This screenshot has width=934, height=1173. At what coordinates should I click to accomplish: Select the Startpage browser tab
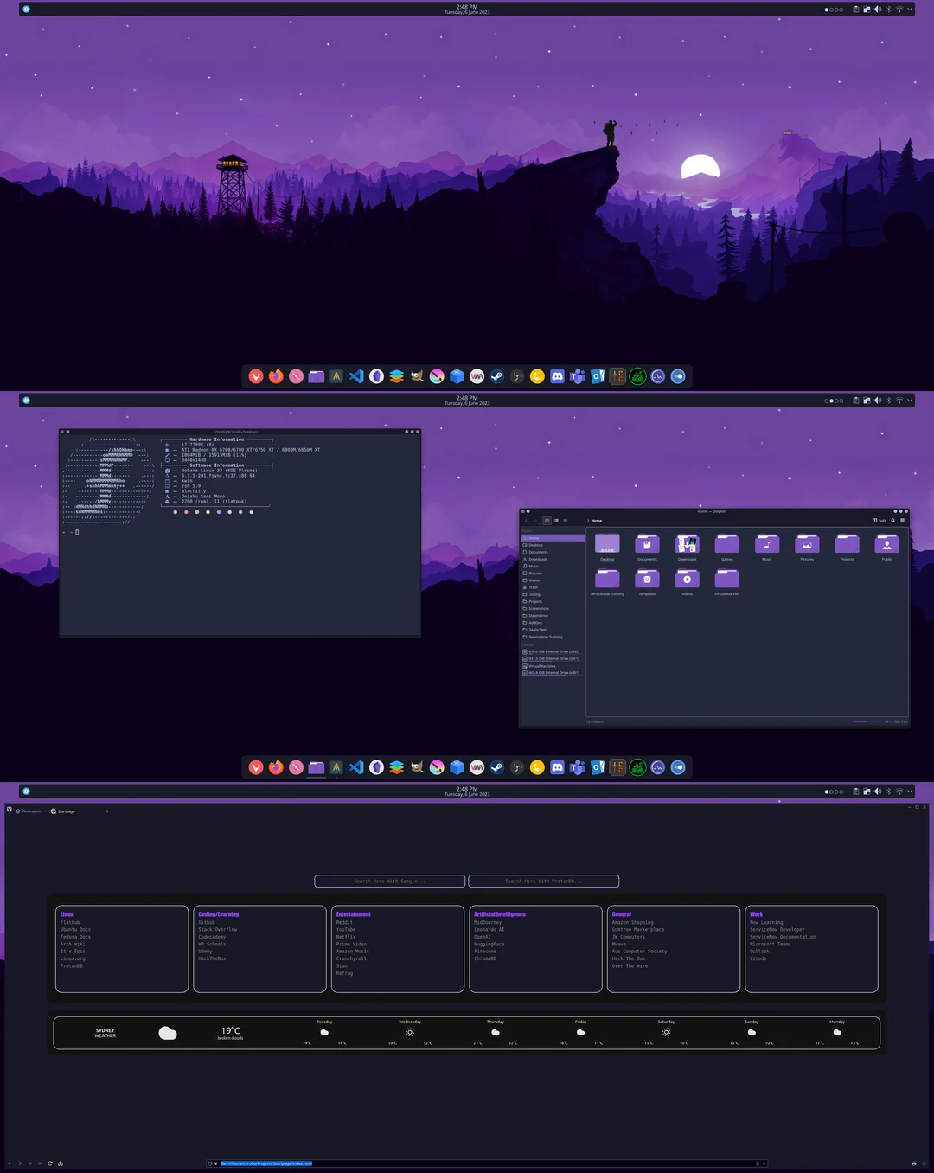[62, 811]
